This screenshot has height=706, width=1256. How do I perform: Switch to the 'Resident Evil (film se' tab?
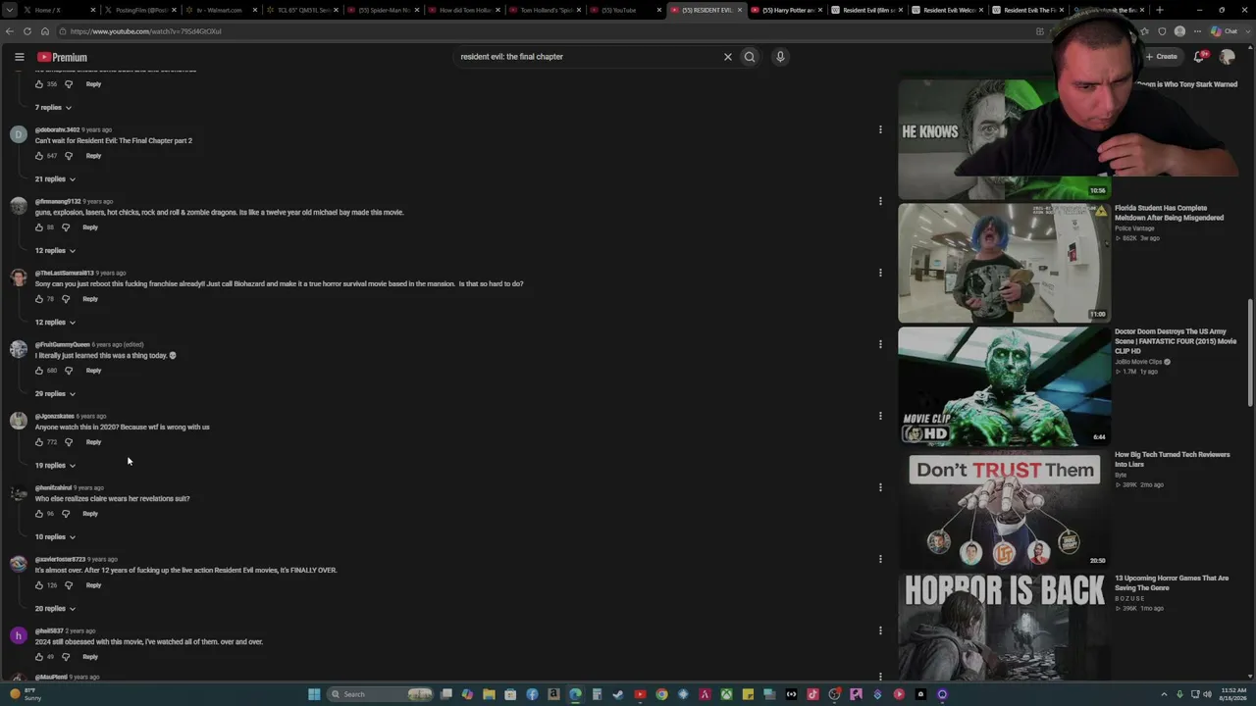(x=868, y=10)
